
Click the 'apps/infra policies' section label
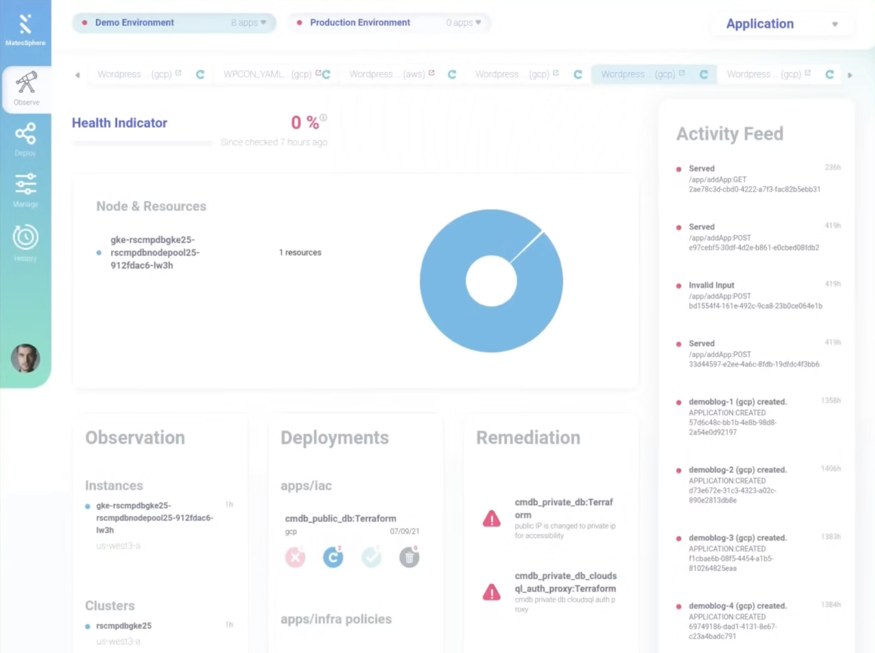click(x=336, y=619)
